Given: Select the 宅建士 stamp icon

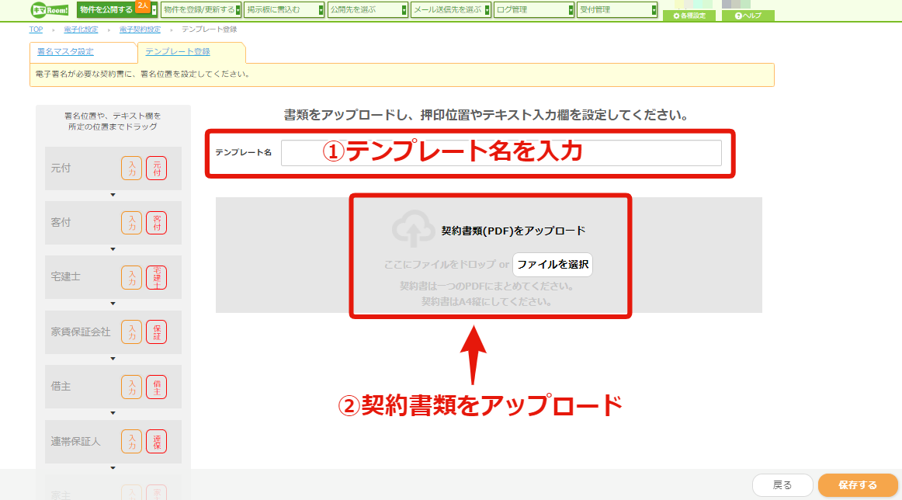Looking at the screenshot, I should pyautogui.click(x=157, y=277).
